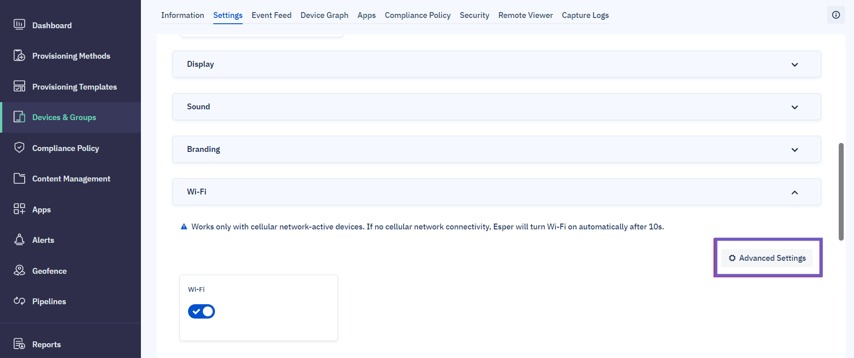Click the Dashboard sidebar icon
The image size is (854, 358).
click(x=19, y=25)
